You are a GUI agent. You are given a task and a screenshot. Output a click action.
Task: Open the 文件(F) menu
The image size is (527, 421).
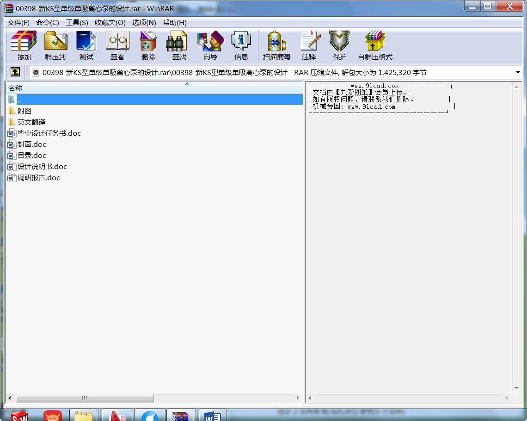coord(18,23)
